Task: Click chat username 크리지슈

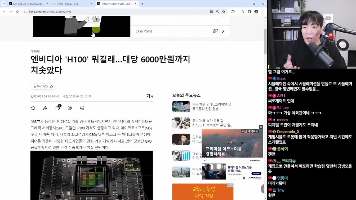Action: click(x=288, y=161)
